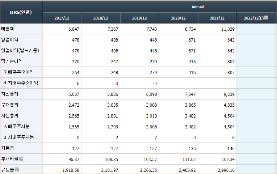Click 2020 자산총계 value 7,347
The image size is (277, 174).
tap(190, 94)
